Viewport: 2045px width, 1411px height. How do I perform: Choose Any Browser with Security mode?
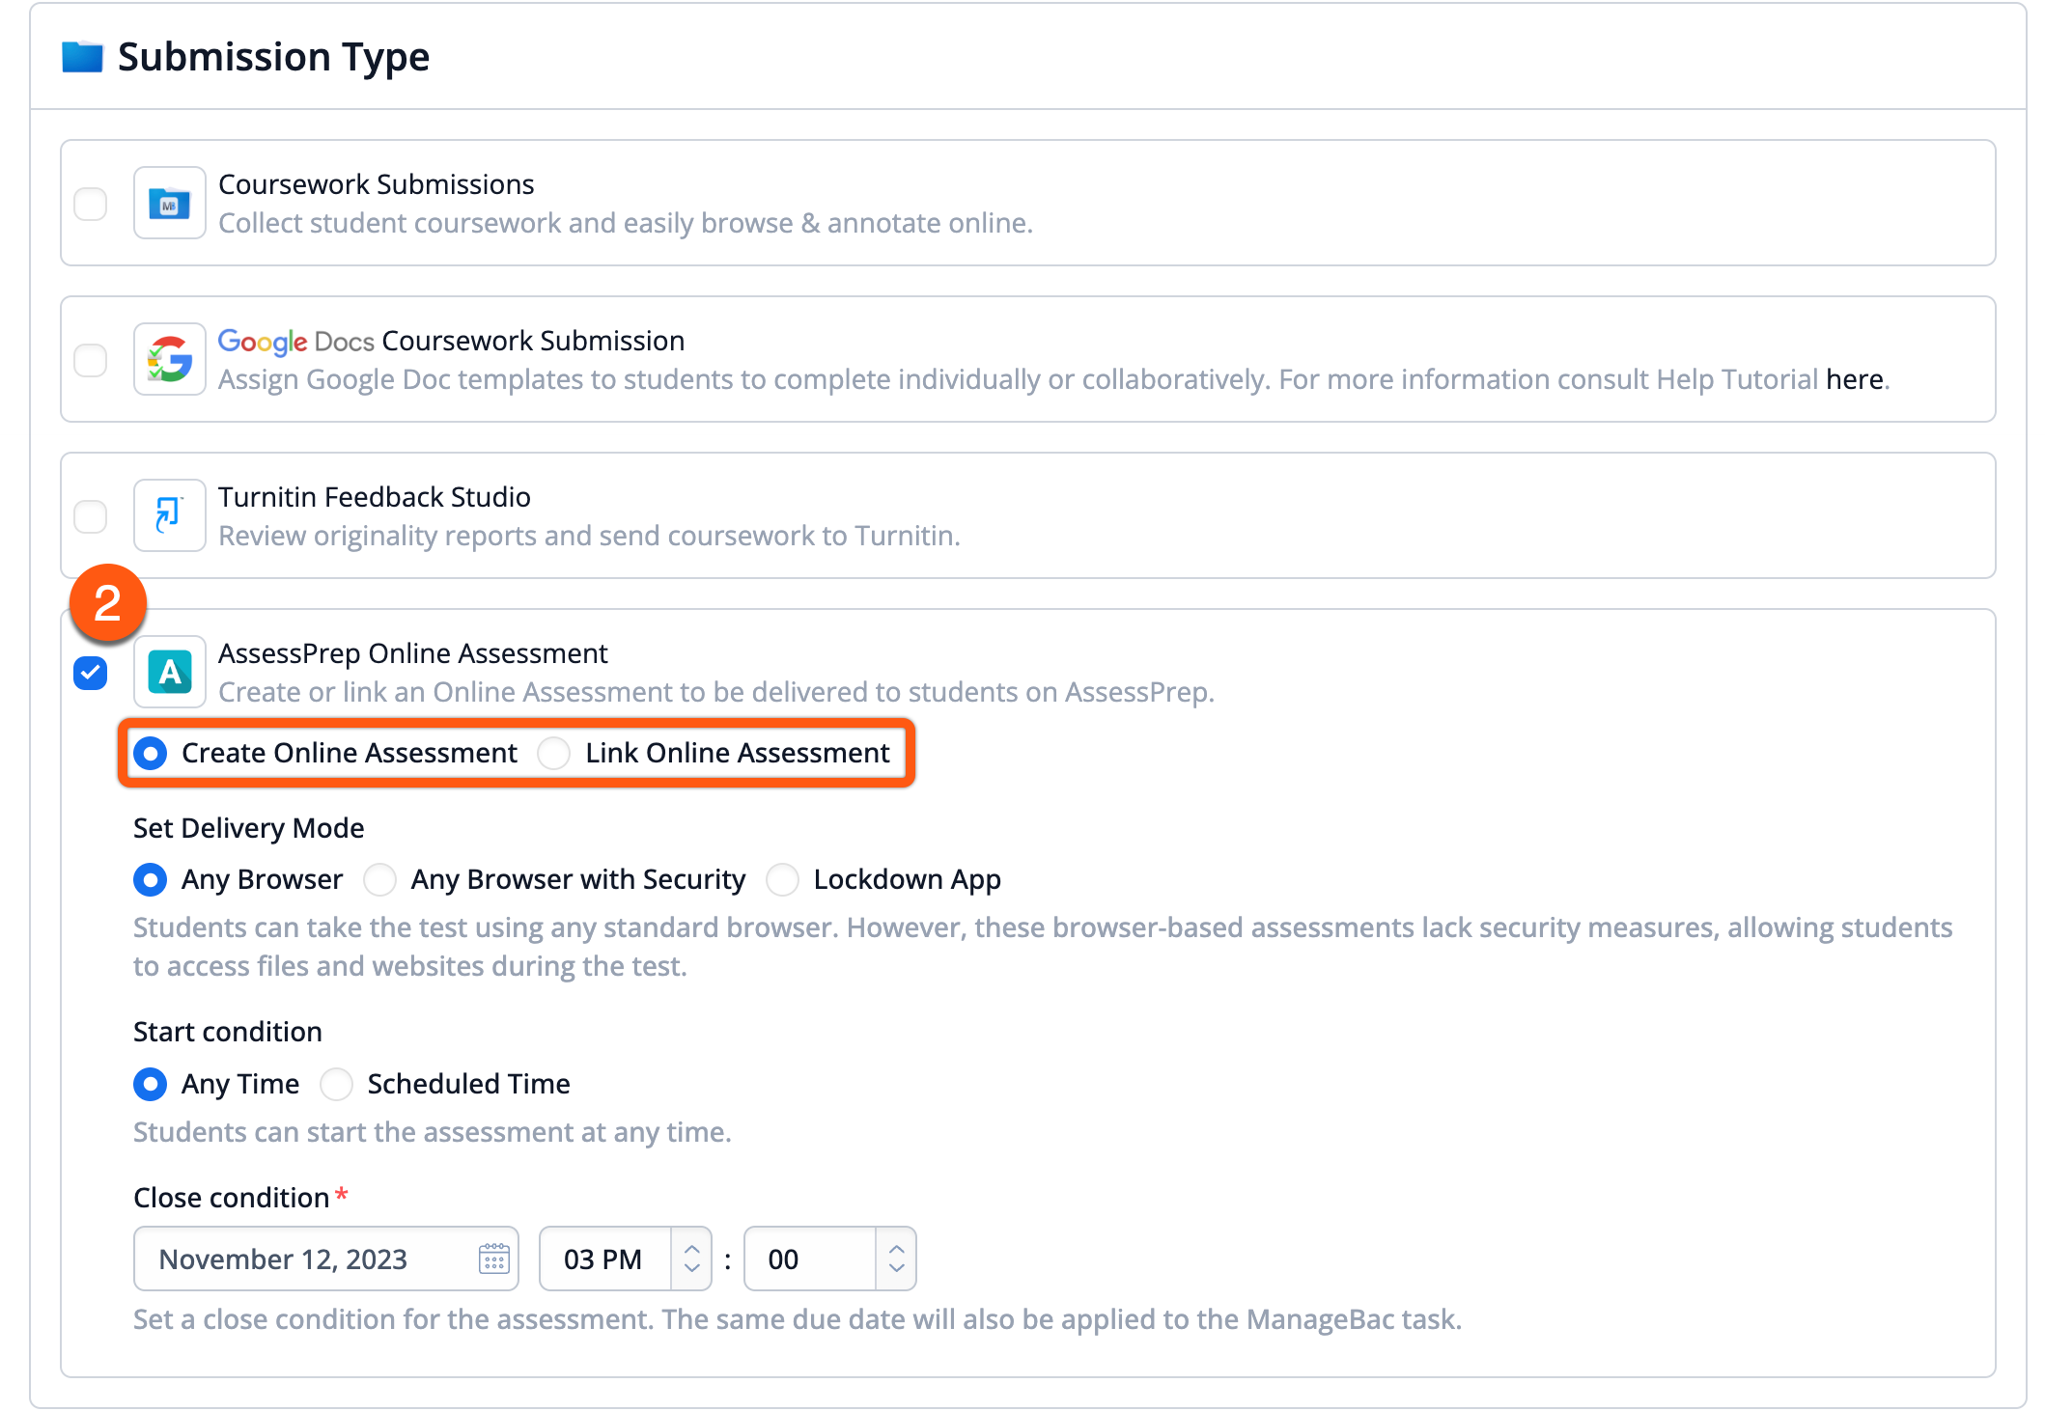[x=379, y=879]
